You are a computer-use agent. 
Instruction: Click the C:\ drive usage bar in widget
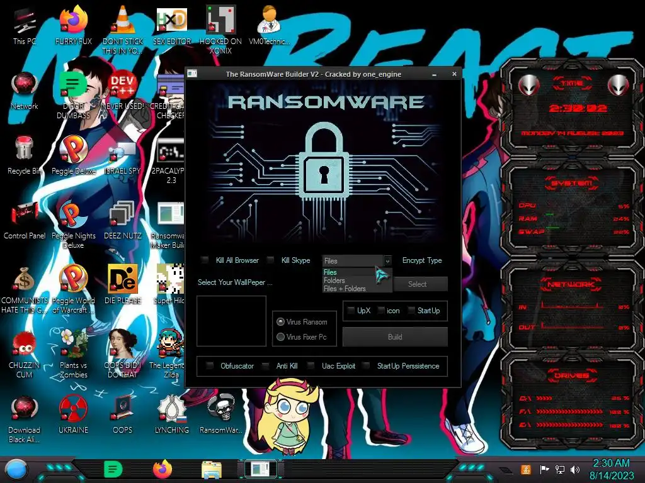coord(544,398)
